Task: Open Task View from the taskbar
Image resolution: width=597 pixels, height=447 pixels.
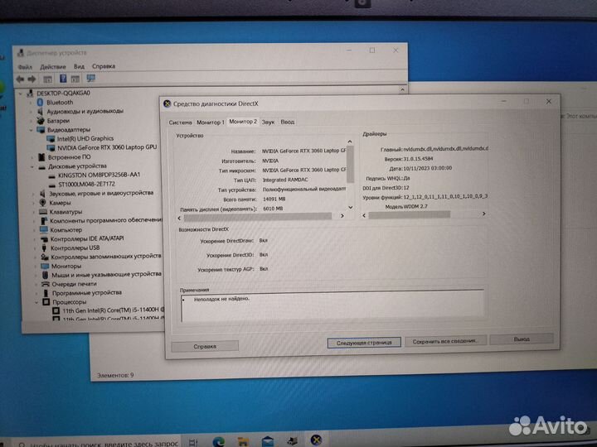Action: (x=193, y=442)
